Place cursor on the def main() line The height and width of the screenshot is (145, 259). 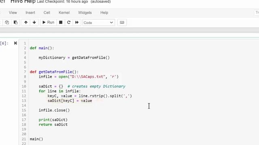(x=42, y=48)
